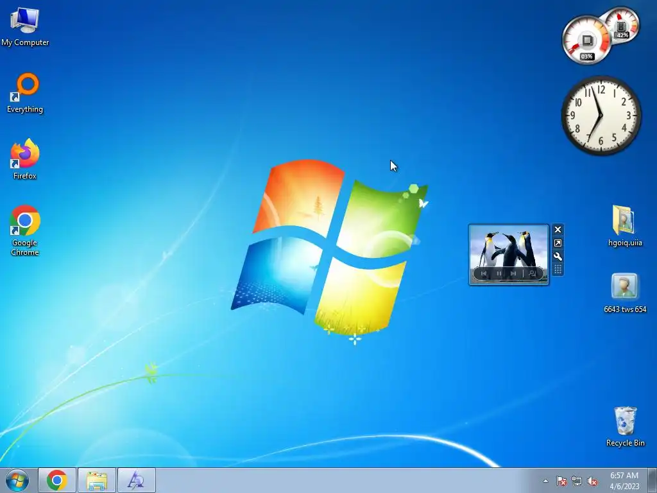Open the network status tray icon
The image size is (657, 493).
point(577,481)
